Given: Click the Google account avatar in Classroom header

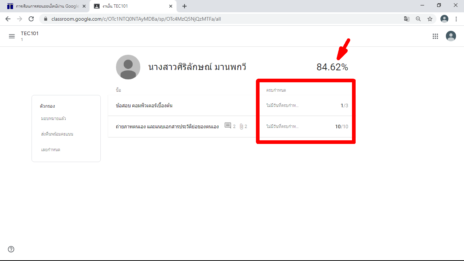Looking at the screenshot, I should click(451, 36).
